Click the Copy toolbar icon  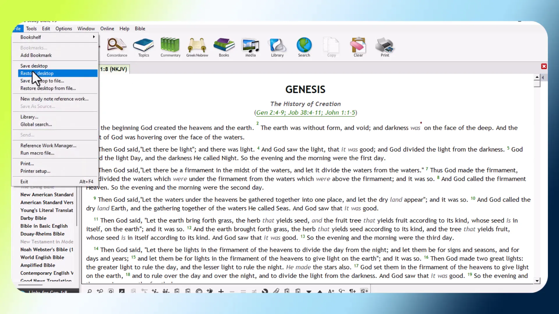coord(331,47)
